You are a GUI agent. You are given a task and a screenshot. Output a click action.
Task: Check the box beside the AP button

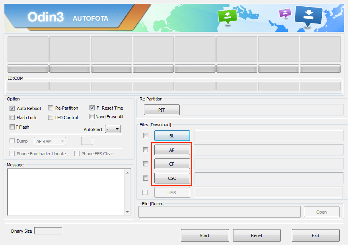146,150
